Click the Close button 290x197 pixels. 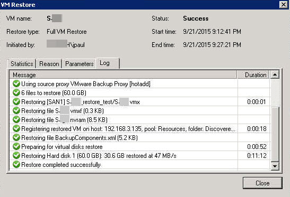(262, 183)
